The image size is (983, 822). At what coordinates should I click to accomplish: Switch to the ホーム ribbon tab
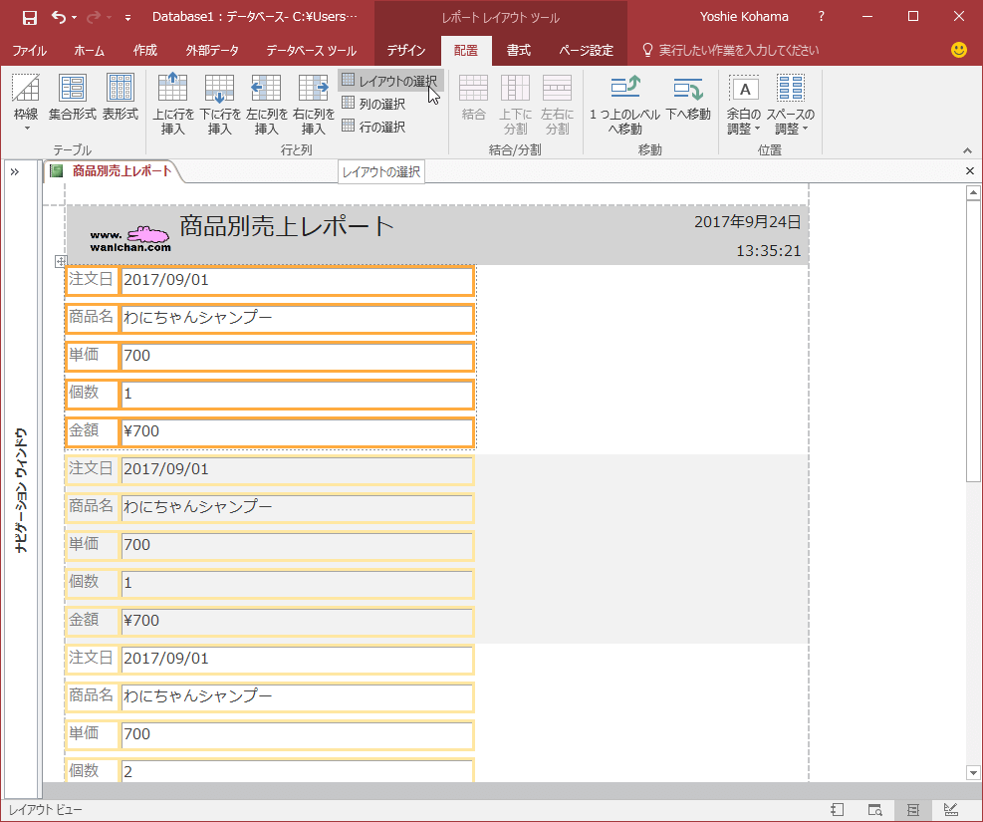pyautogui.click(x=89, y=50)
